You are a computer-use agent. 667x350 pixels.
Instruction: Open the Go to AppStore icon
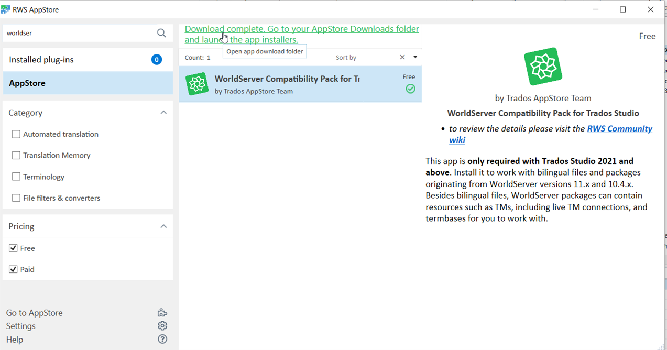coord(162,312)
